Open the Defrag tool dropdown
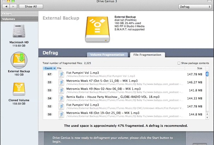Viewport: 214px width, 145px height. pos(195,7)
